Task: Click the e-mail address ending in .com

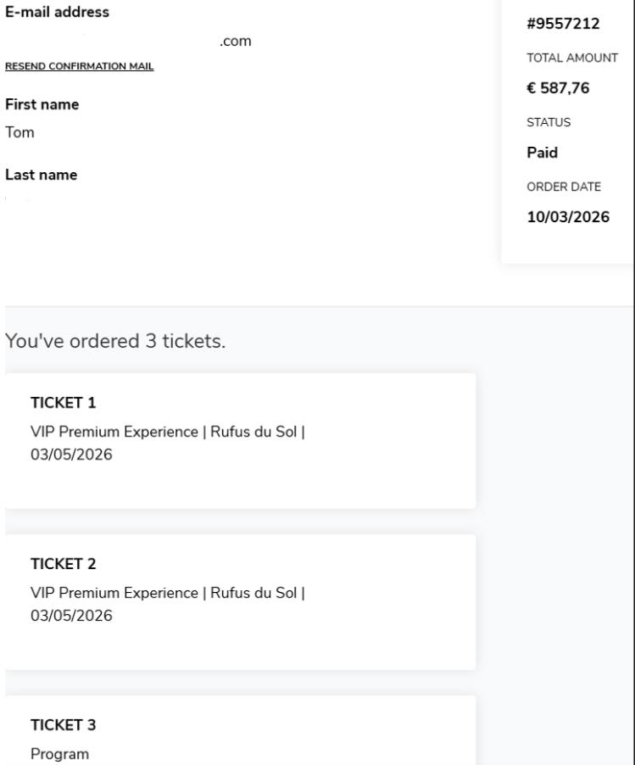Action: (235, 42)
